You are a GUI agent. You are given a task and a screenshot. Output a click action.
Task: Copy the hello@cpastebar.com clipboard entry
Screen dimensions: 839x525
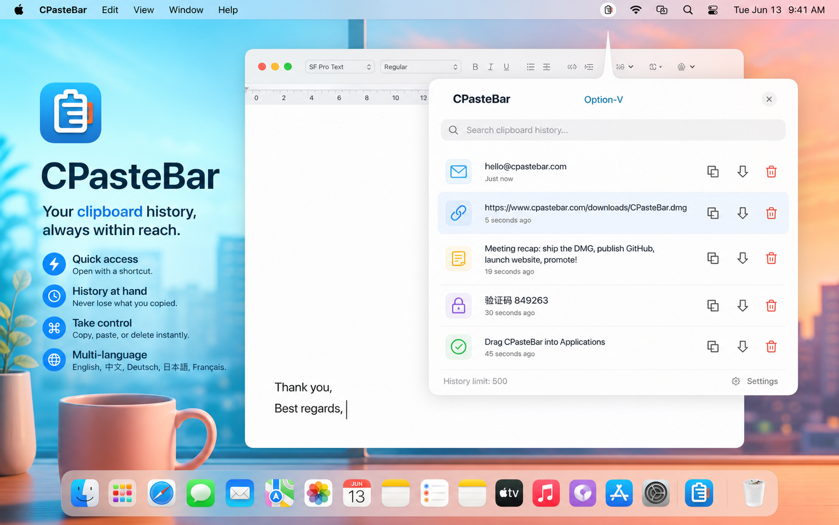pos(713,171)
